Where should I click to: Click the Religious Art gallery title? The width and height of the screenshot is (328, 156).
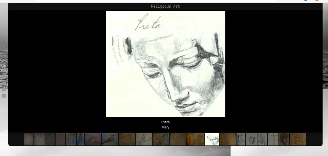[x=165, y=6]
